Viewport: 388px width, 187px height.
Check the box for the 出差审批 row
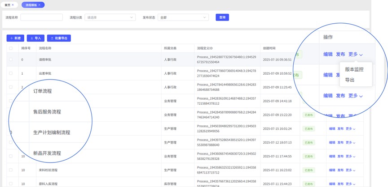pos(11,73)
